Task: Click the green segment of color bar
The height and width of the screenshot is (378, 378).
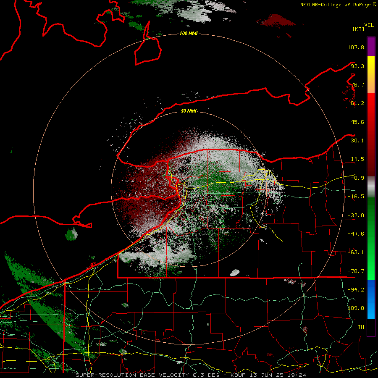Action: (371, 239)
